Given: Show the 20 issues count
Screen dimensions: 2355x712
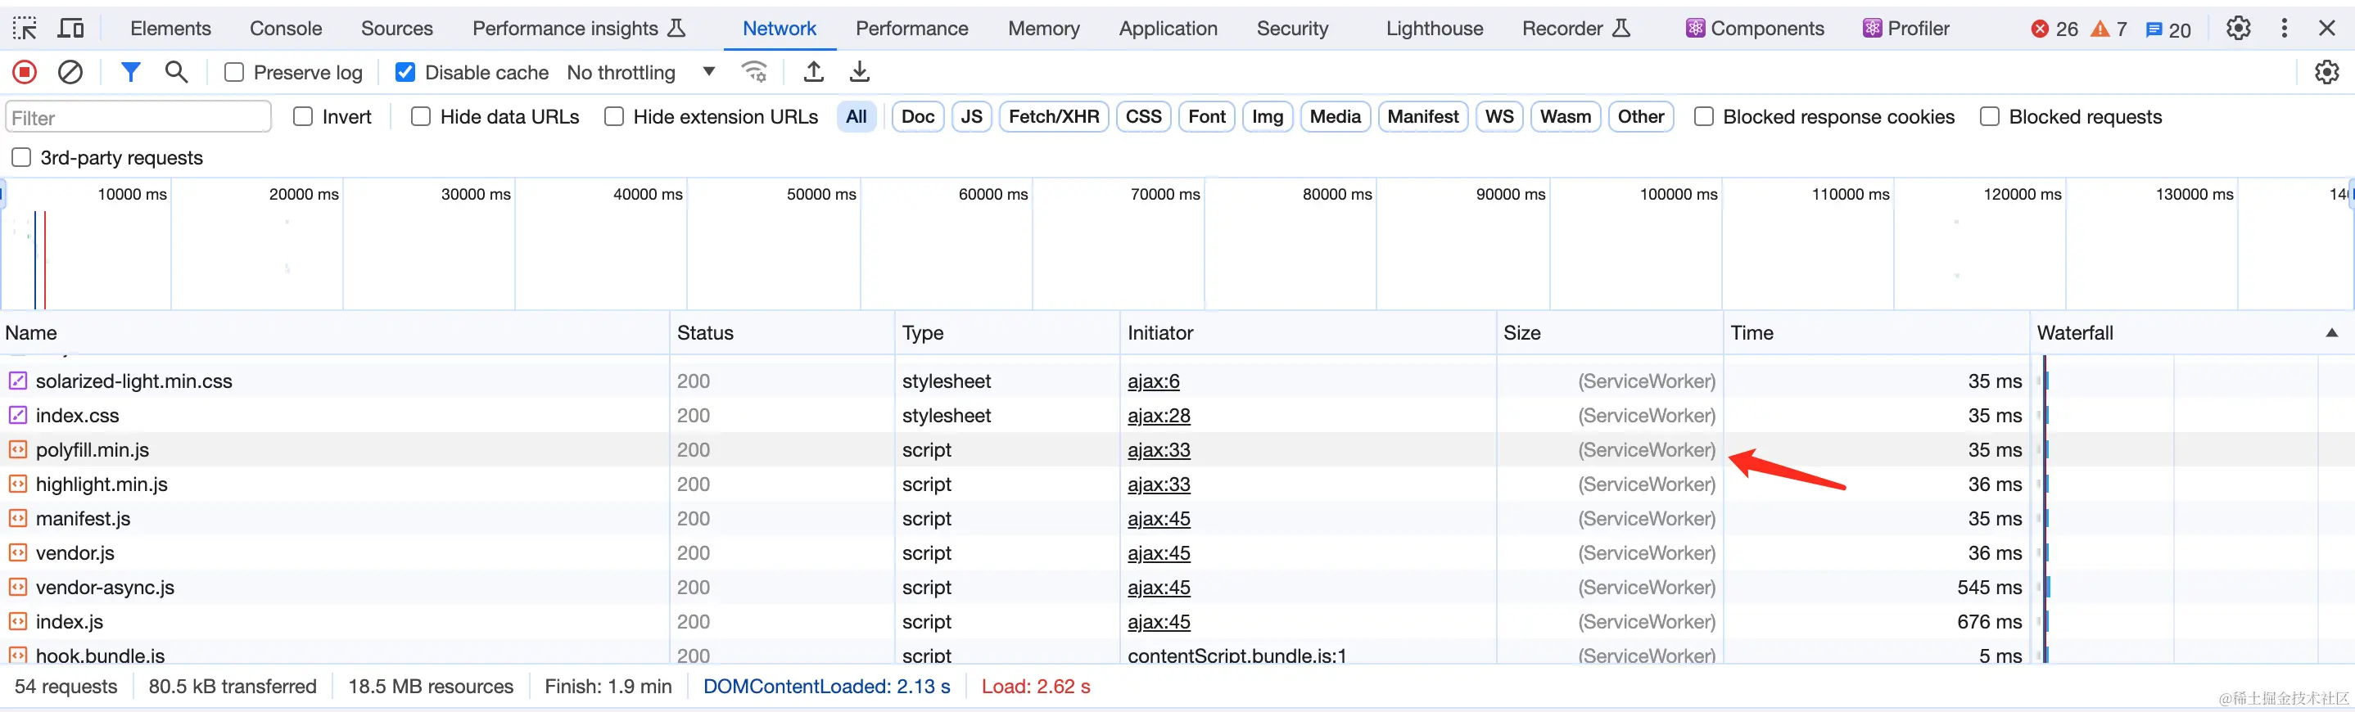Looking at the screenshot, I should [x=2168, y=29].
